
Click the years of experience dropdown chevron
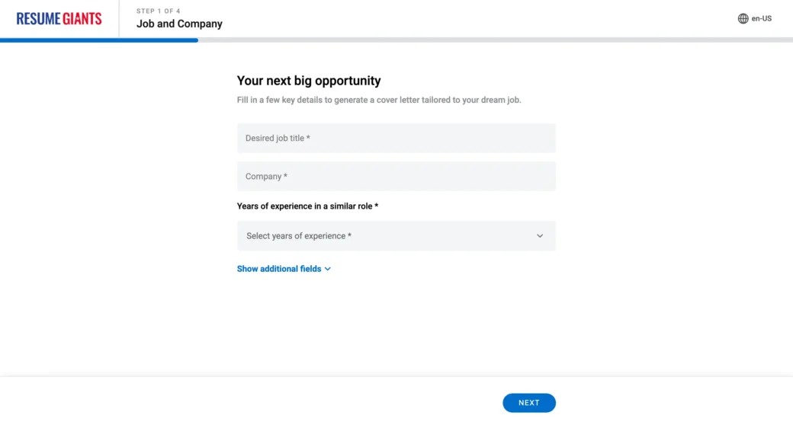pyautogui.click(x=540, y=236)
